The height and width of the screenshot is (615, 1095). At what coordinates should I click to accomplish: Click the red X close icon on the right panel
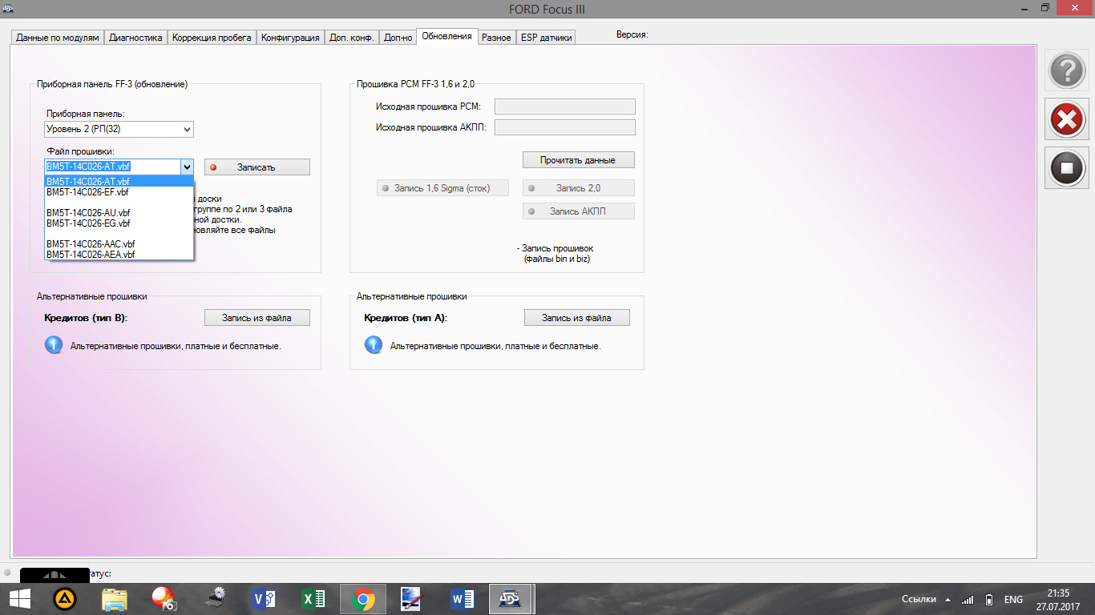[1066, 120]
